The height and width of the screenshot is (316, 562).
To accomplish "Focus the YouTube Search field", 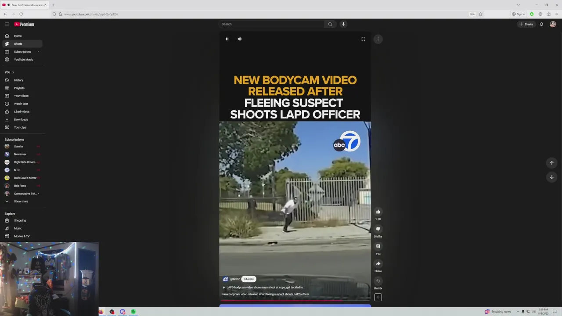I will (272, 24).
